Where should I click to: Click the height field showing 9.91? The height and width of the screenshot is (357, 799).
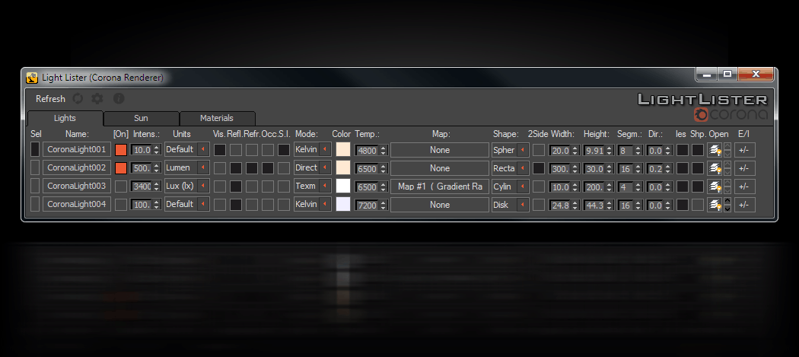(594, 151)
